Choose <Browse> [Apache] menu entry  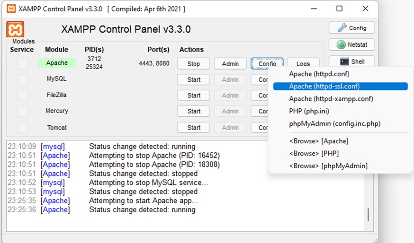(340, 141)
